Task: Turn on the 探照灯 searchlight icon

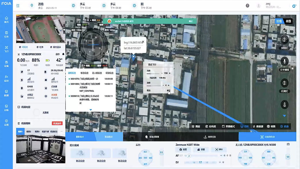Action: 284,40
